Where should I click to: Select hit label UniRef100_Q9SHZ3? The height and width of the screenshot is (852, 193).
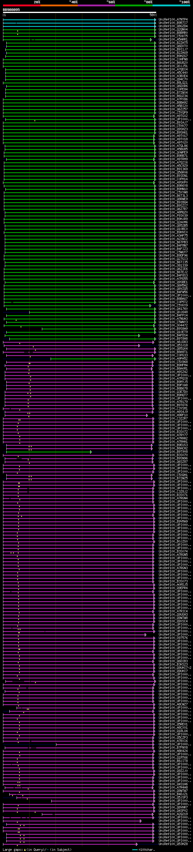[173, 129]
